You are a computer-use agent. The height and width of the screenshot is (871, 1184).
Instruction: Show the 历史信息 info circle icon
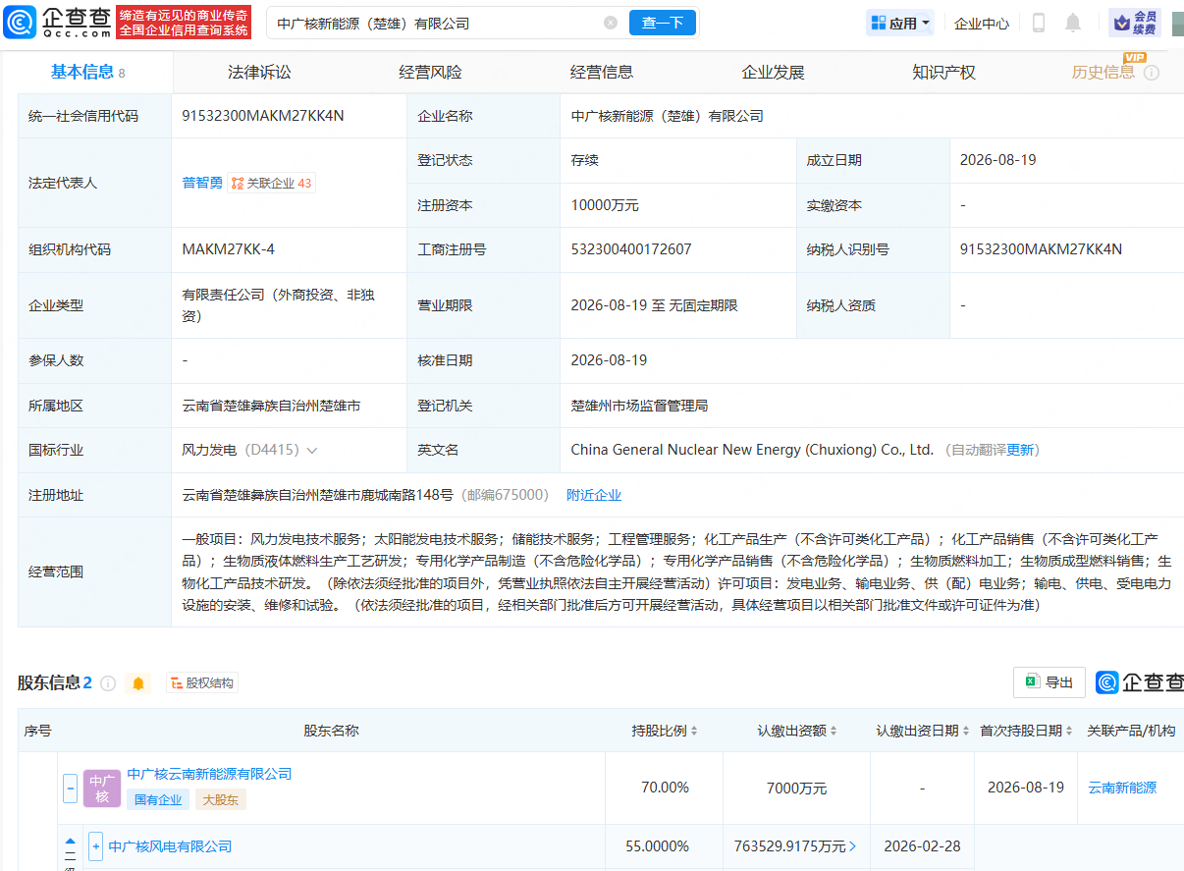coord(1152,73)
